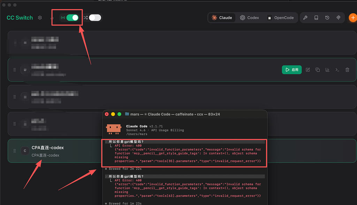The image size is (357, 205).
Task: Turn off the green proxy toggle
Action: coord(73,17)
